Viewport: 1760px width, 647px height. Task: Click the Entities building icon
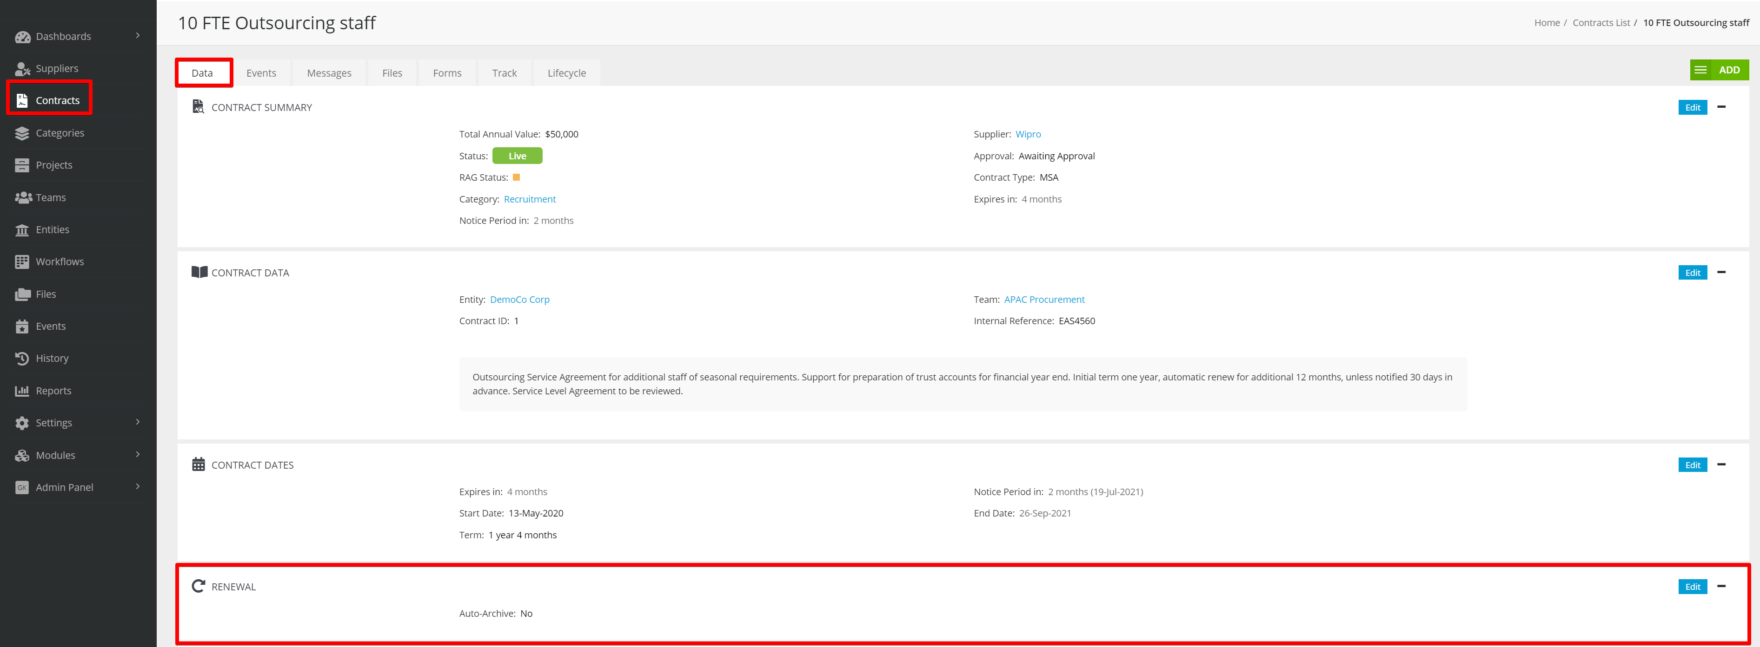22,230
